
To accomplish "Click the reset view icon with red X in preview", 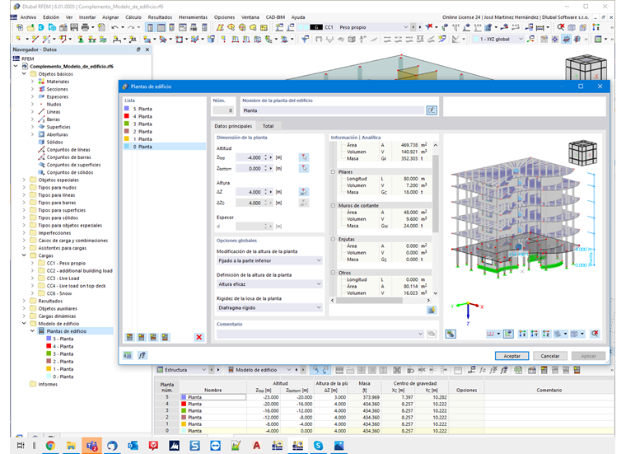I will (595, 334).
